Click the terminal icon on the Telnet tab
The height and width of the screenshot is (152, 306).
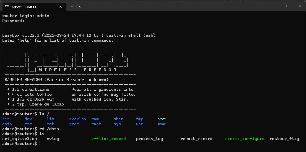(6, 6)
